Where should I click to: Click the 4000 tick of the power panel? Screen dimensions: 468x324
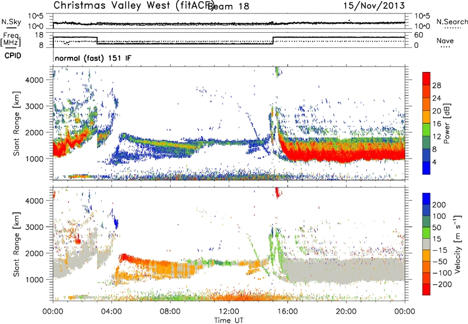pyautogui.click(x=35, y=80)
